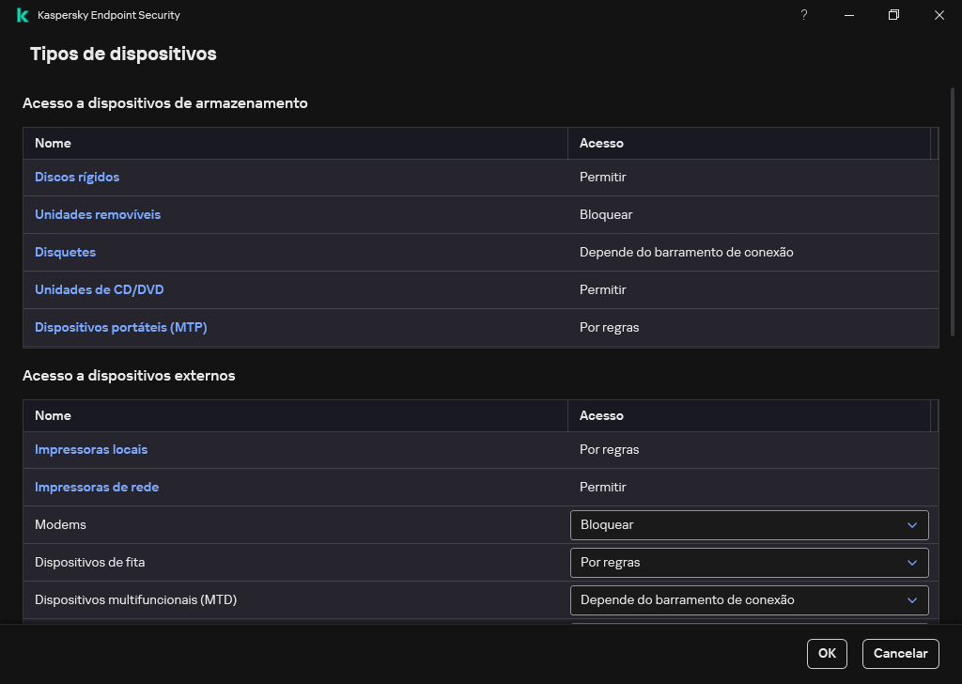Open the Disquetes settings
The width and height of the screenshot is (962, 684).
click(65, 252)
